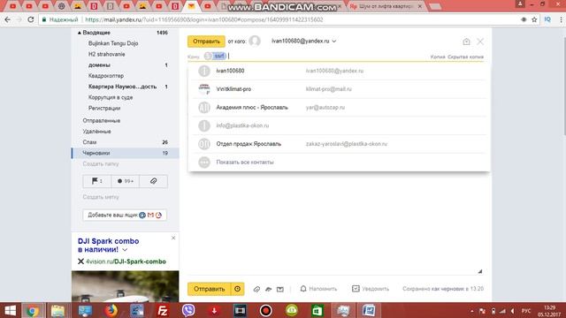The image size is (566, 318).
Task: Click the top Отправить send button
Action: pos(206,42)
